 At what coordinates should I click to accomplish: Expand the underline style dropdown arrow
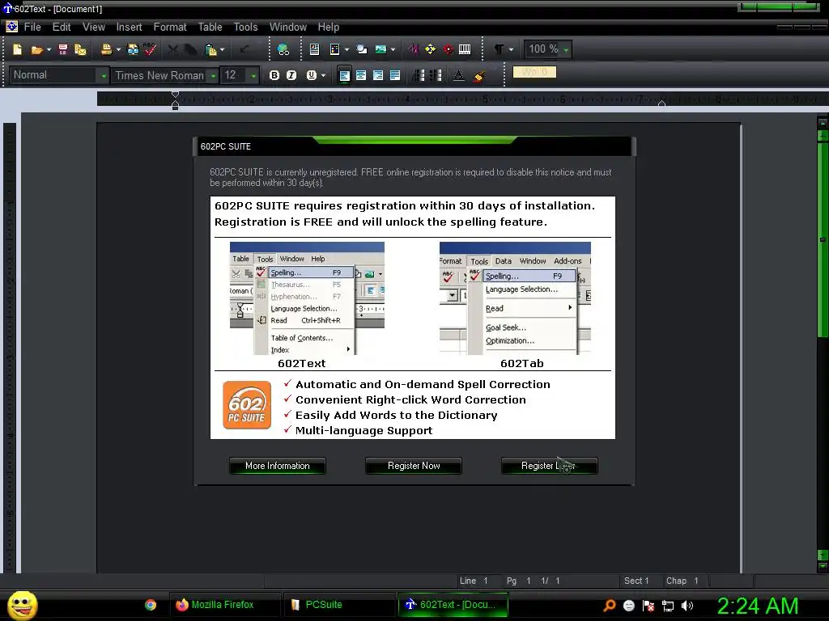[x=323, y=76]
